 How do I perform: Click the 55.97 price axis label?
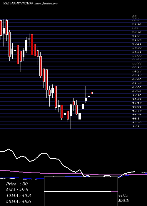(x=137, y=63)
